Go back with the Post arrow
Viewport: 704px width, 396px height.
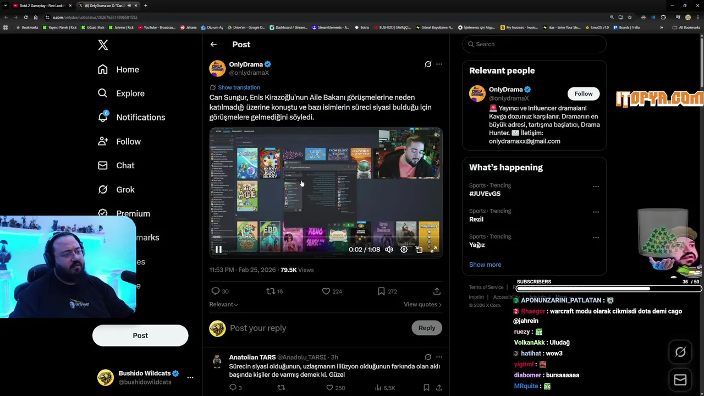(213, 45)
